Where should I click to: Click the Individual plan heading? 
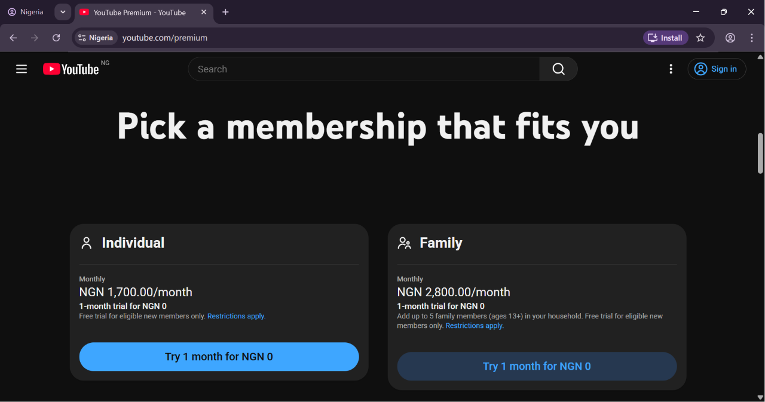pyautogui.click(x=133, y=243)
